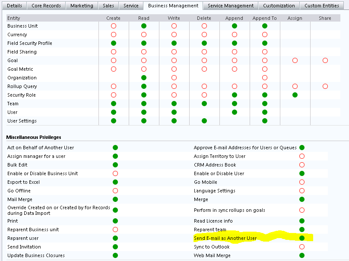
Task: Toggle Create privilege for Business Unit
Action: pos(114,26)
